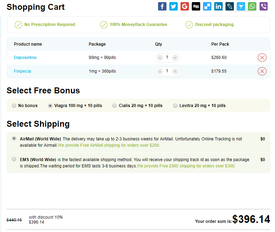Click the Twitter share icon
This screenshot has width=275, height=232.
click(x=173, y=6)
